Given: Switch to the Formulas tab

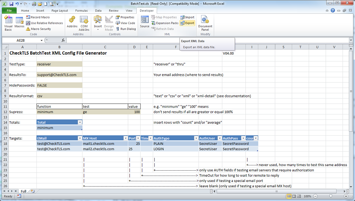Looking at the screenshot, I should [x=81, y=11].
